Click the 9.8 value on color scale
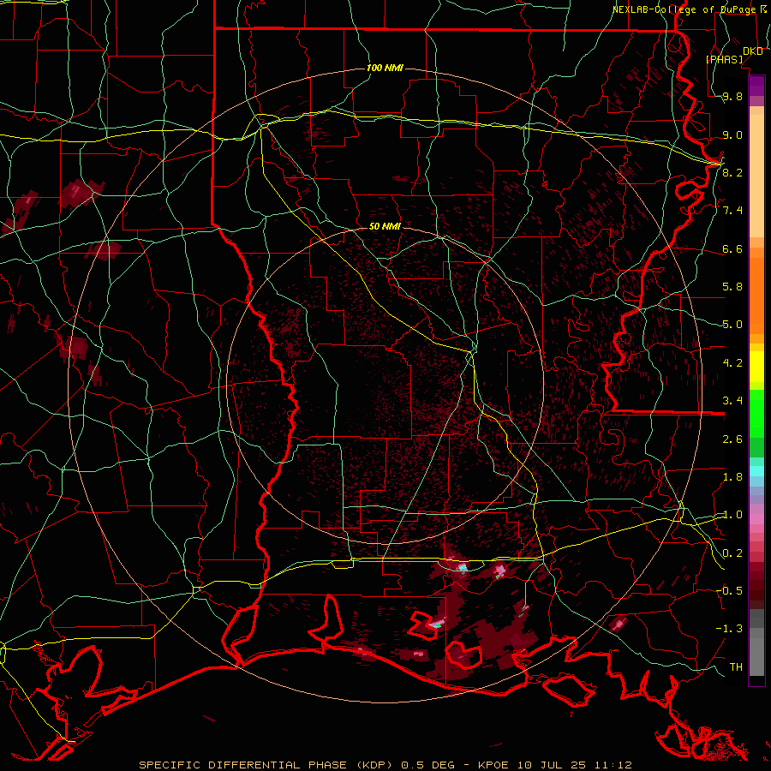Viewport: 771px width, 771px height. (x=732, y=97)
